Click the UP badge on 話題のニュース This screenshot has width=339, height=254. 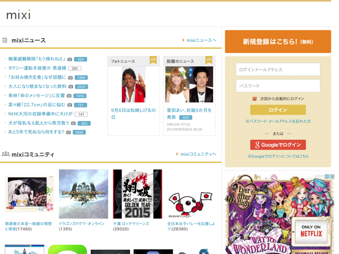[209, 60]
